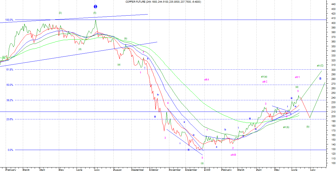
Task: Click the magenta 'alt 1' wave label
Action: point(297,77)
